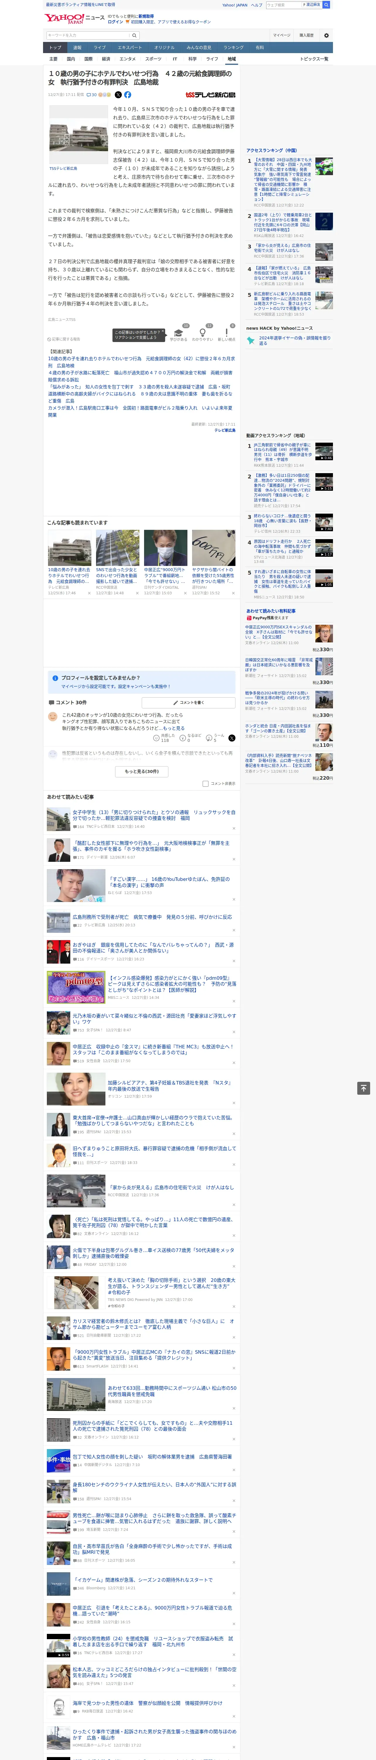This screenshot has height=1760, width=376.
Task: Select the スポーツ category
Action: click(153, 60)
